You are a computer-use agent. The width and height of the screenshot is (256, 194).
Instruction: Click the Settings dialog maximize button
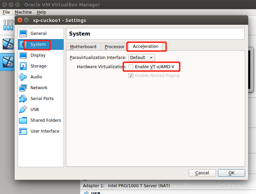26,20
